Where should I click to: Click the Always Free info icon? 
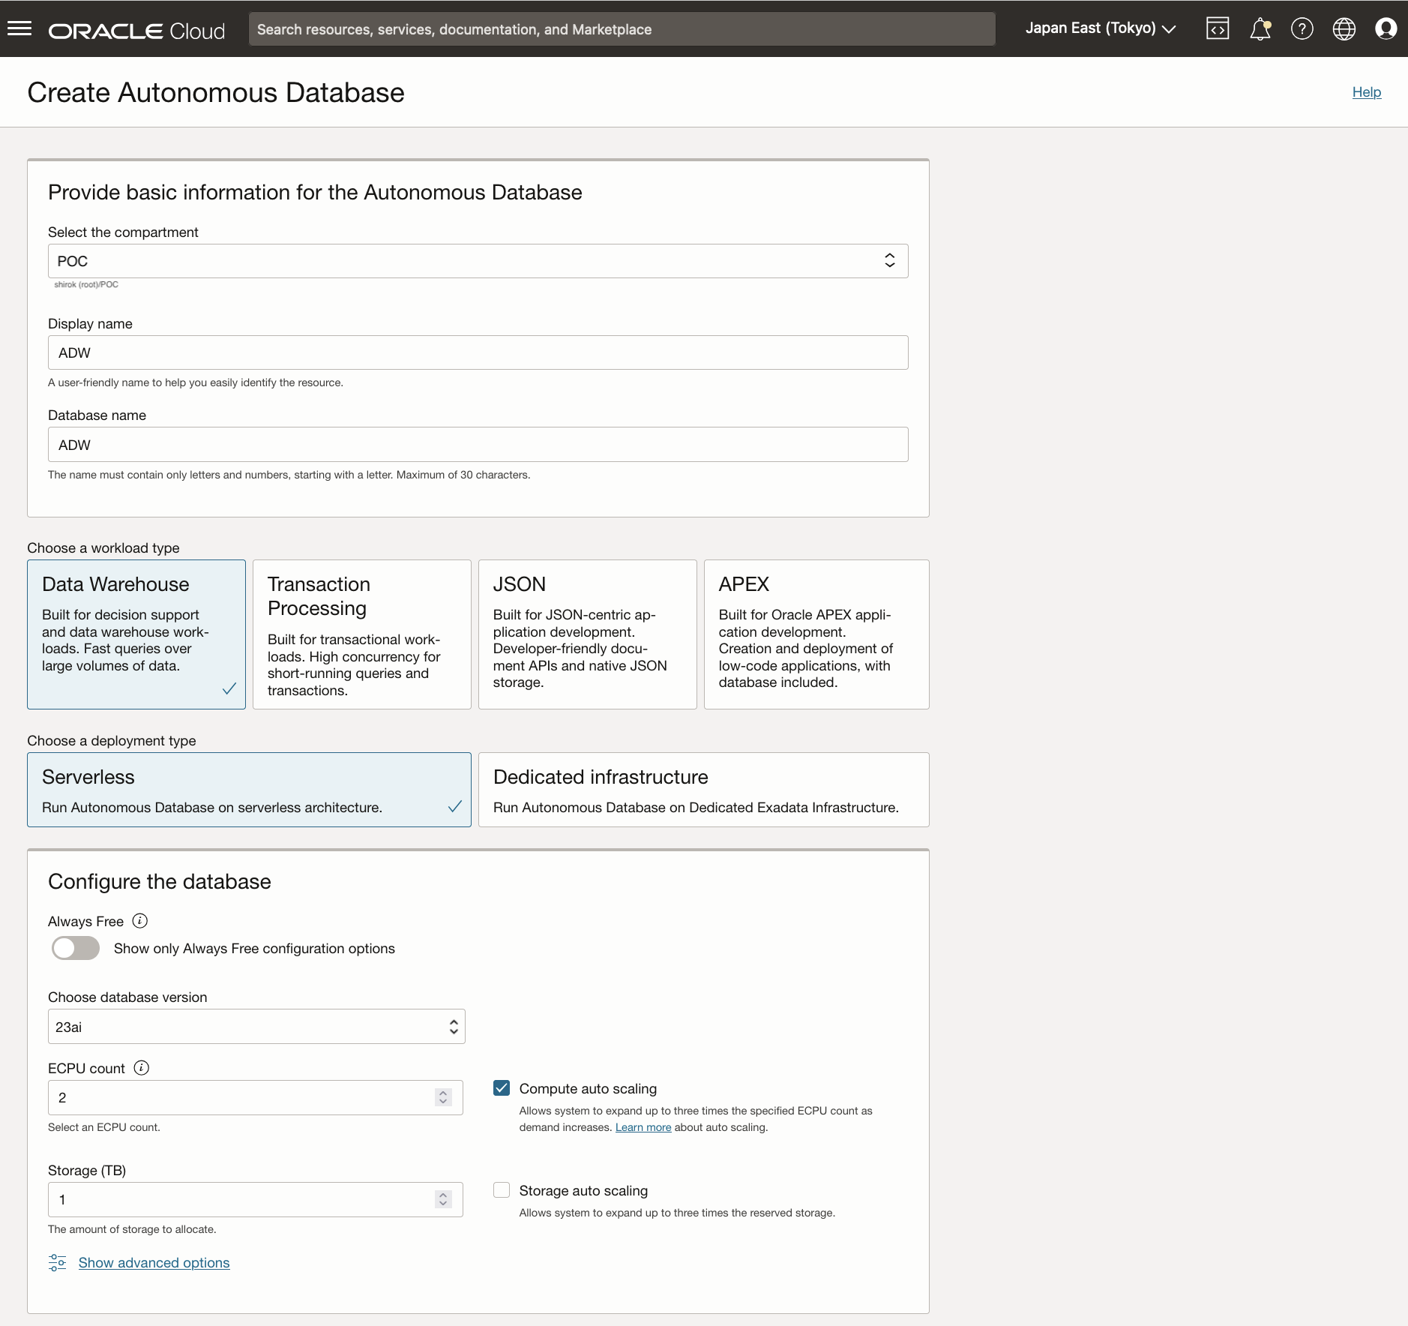(140, 921)
